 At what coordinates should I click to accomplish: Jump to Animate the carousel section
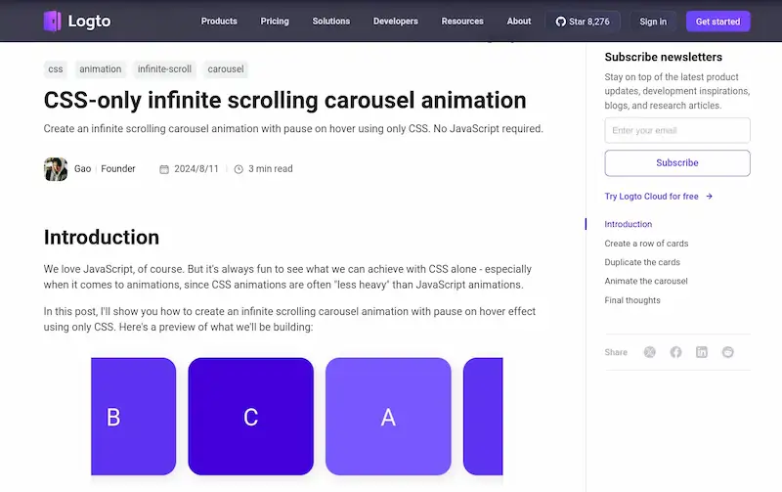pos(646,281)
